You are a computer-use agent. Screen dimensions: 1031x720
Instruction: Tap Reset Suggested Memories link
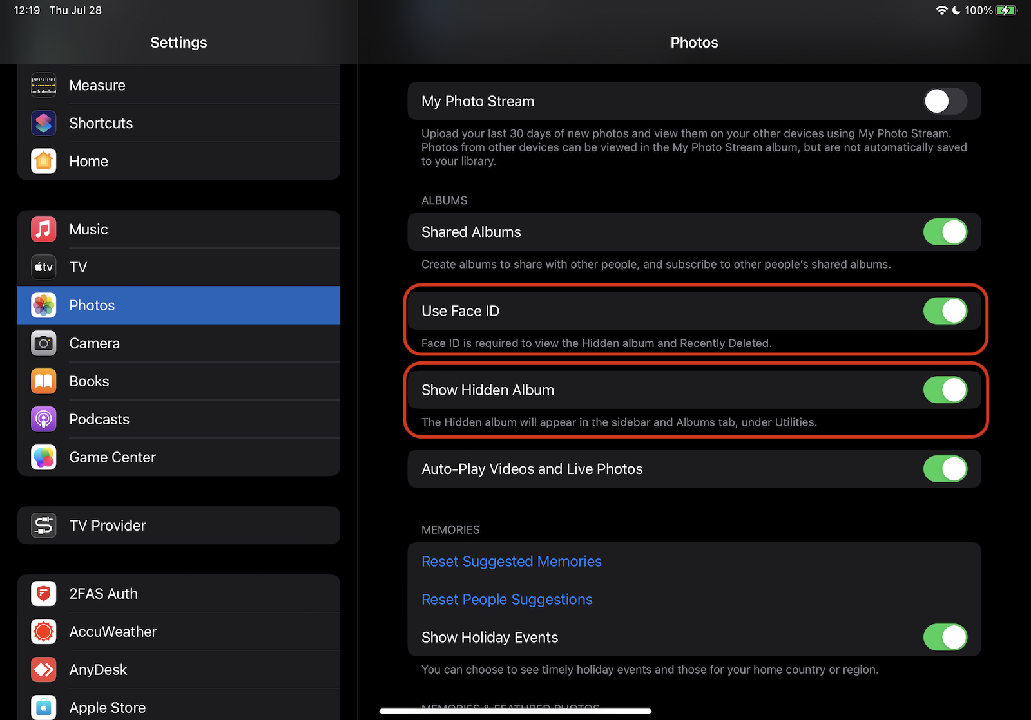click(x=511, y=562)
